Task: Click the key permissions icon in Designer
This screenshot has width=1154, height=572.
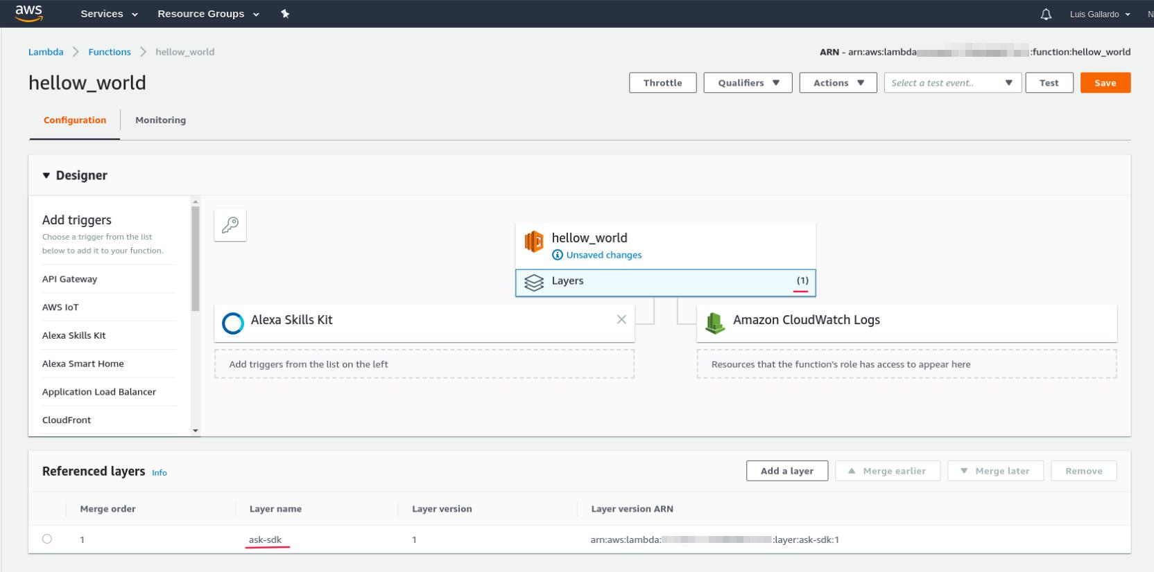Action: 230,225
